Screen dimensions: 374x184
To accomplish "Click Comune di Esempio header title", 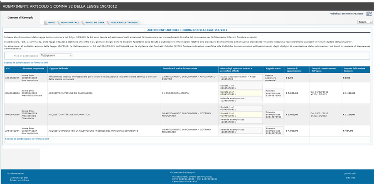I will click(x=20, y=17).
